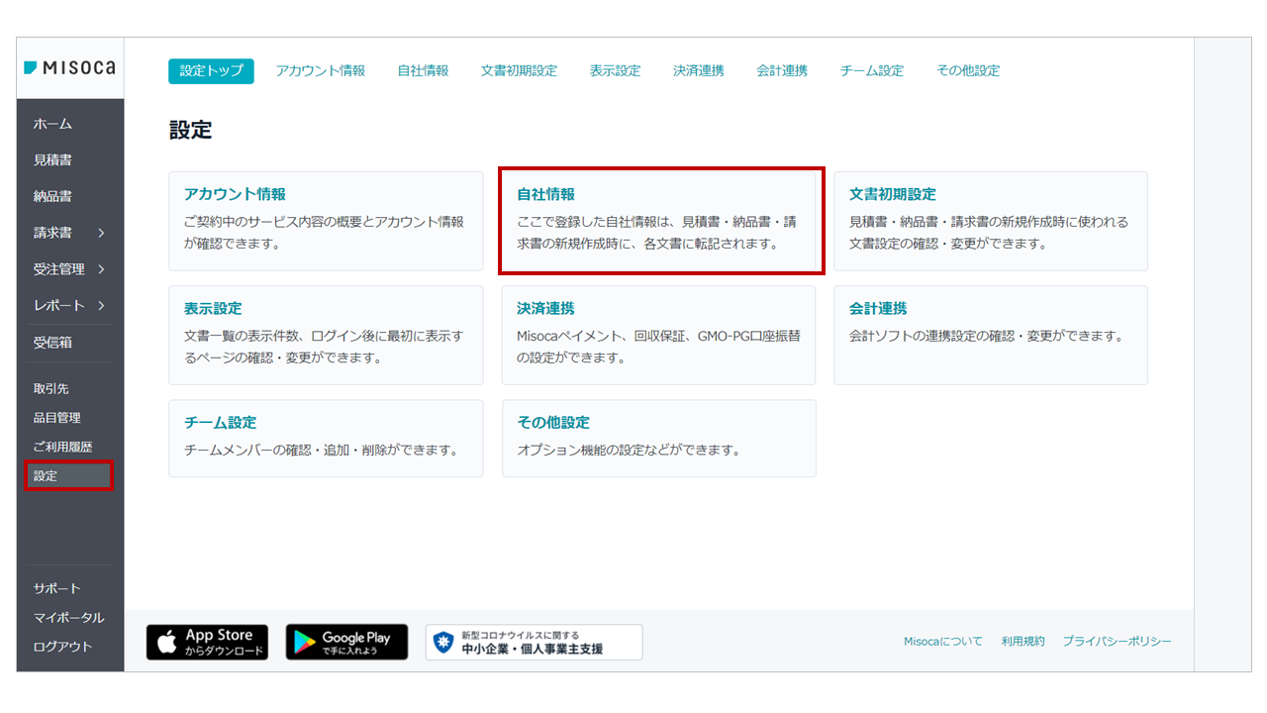Screen dimensions: 1267x713
Task: Open the その他設定 tab
Action: pyautogui.click(x=967, y=70)
